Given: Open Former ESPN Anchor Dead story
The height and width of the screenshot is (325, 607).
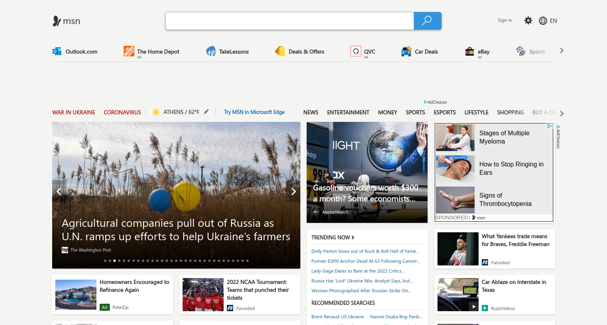Looking at the screenshot, I should click(366, 261).
